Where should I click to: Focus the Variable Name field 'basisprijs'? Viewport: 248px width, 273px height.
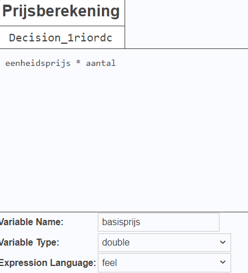[158, 222]
